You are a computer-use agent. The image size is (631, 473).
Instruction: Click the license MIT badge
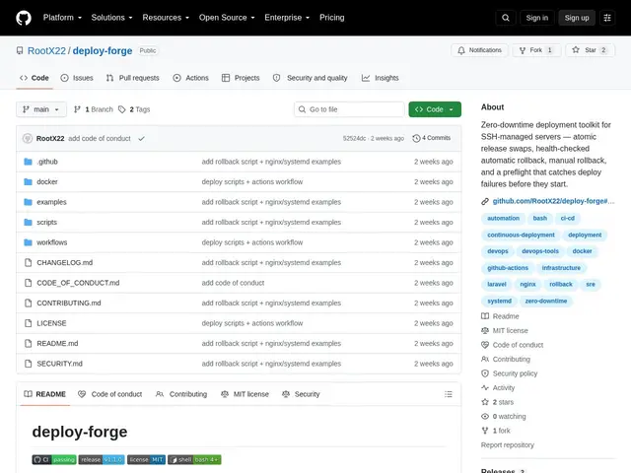(x=146, y=460)
